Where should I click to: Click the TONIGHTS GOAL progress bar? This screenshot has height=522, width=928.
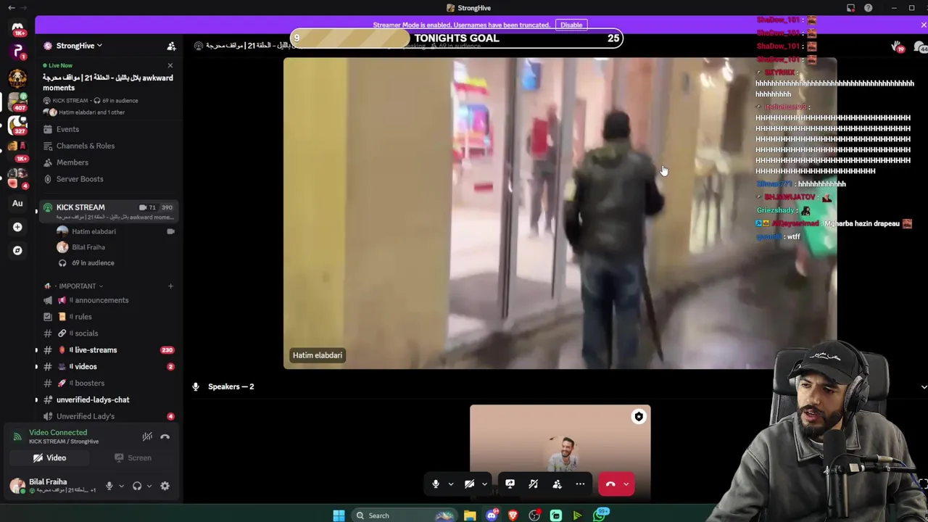coord(457,38)
